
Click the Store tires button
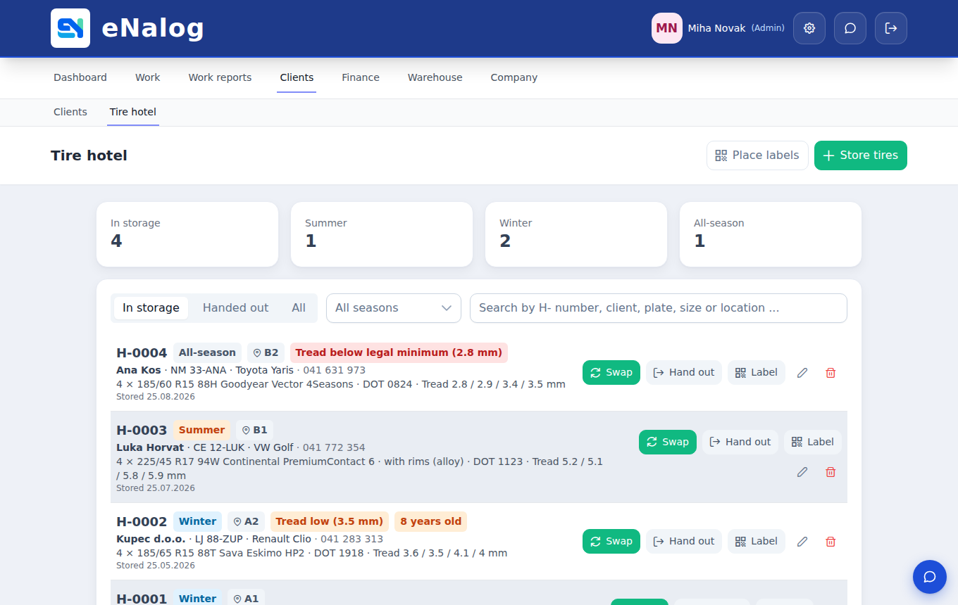tap(861, 155)
